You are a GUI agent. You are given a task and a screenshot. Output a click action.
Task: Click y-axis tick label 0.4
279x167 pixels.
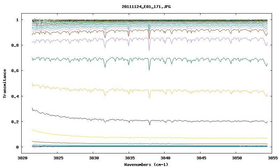click(15, 96)
